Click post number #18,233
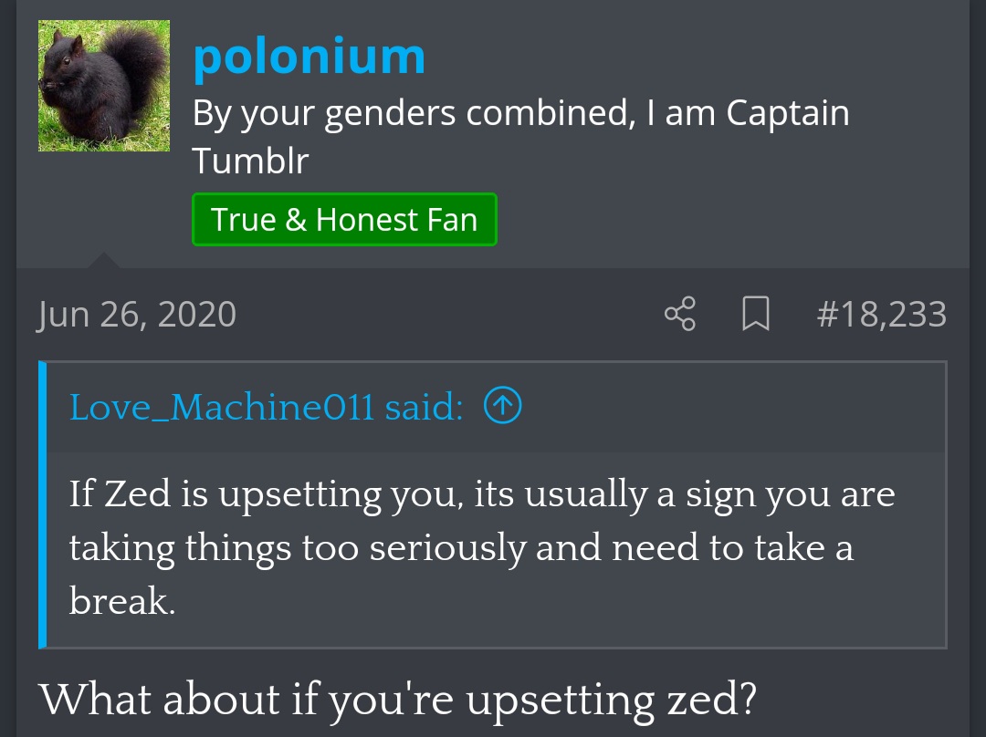 click(x=881, y=315)
